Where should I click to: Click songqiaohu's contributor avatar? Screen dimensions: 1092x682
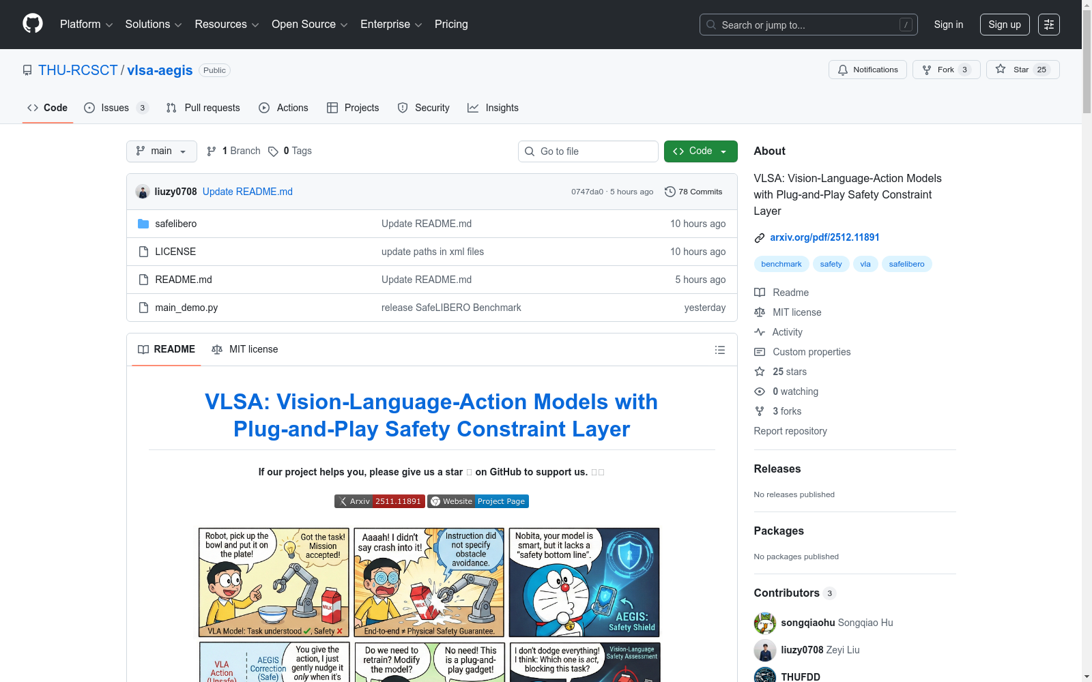pos(765,623)
